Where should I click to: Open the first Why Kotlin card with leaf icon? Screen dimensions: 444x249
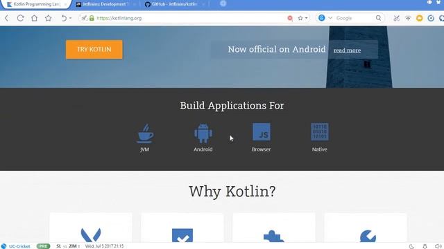click(x=91, y=228)
